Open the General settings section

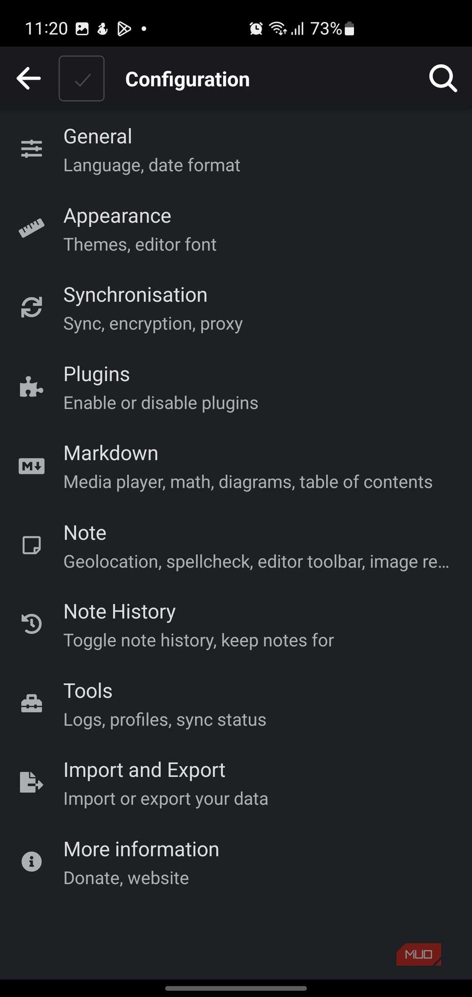(151, 150)
